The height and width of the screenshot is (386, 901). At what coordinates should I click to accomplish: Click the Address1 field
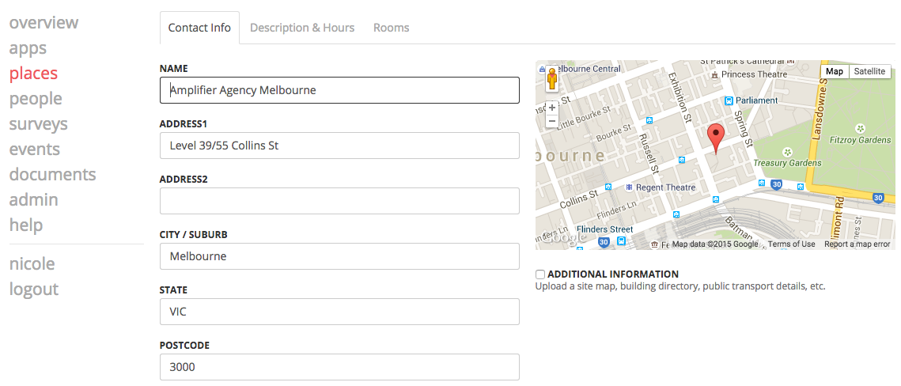(x=339, y=146)
